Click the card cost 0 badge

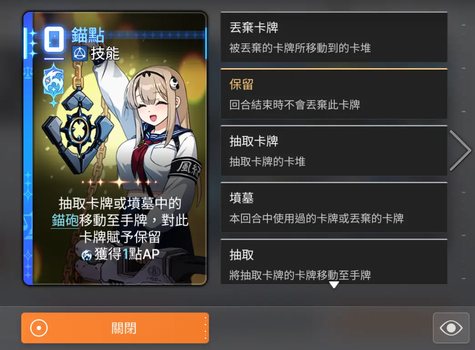click(54, 40)
